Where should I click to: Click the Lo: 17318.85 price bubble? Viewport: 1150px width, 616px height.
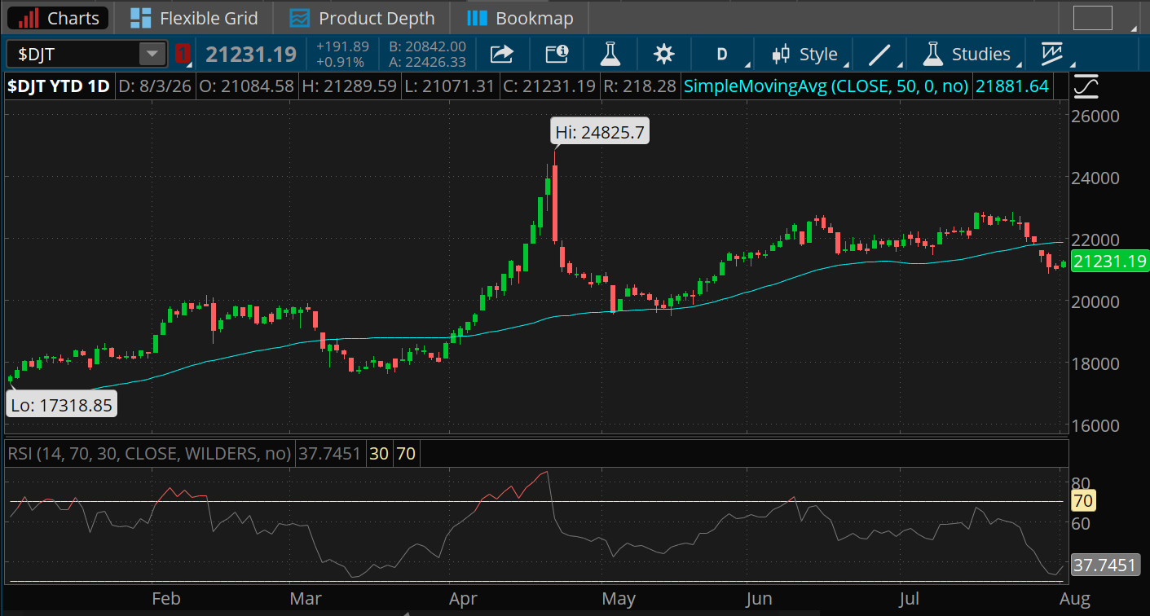click(62, 404)
